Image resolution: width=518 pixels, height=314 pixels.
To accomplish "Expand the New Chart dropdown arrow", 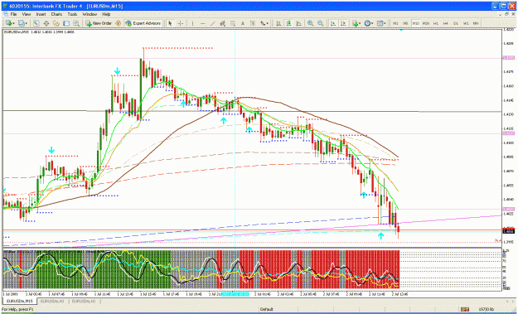I will (14, 23).
